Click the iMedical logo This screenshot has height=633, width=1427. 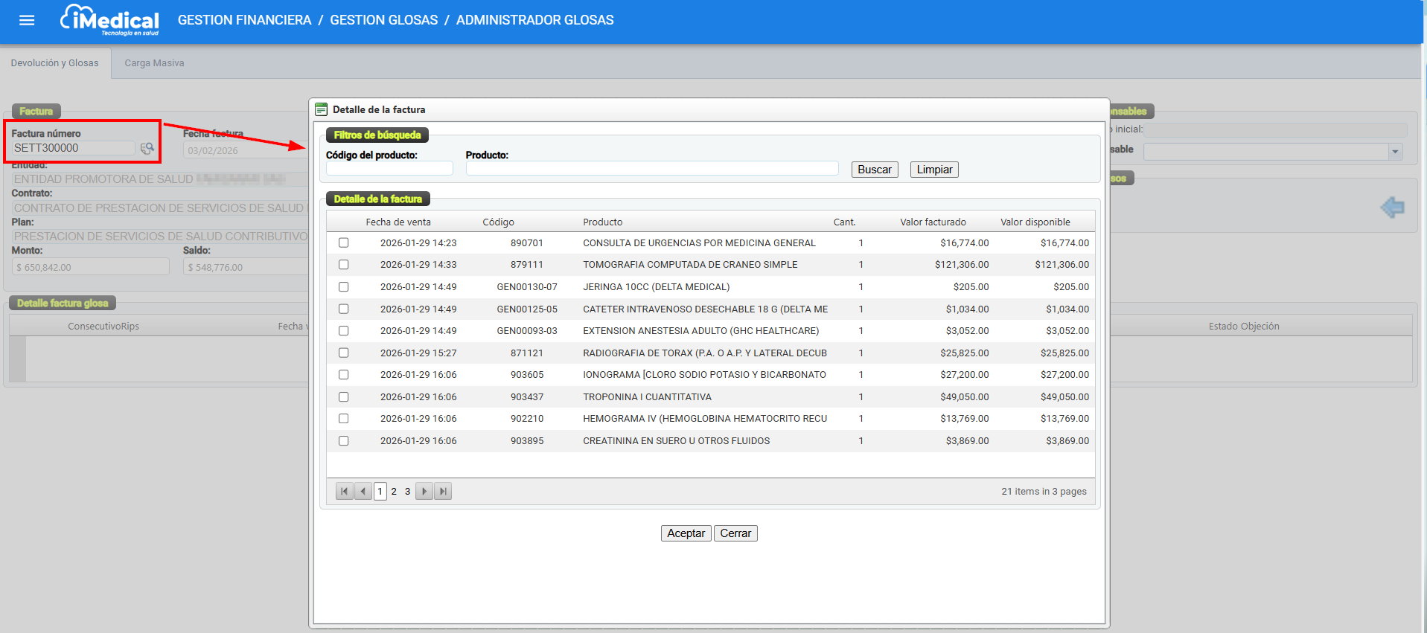pos(110,20)
